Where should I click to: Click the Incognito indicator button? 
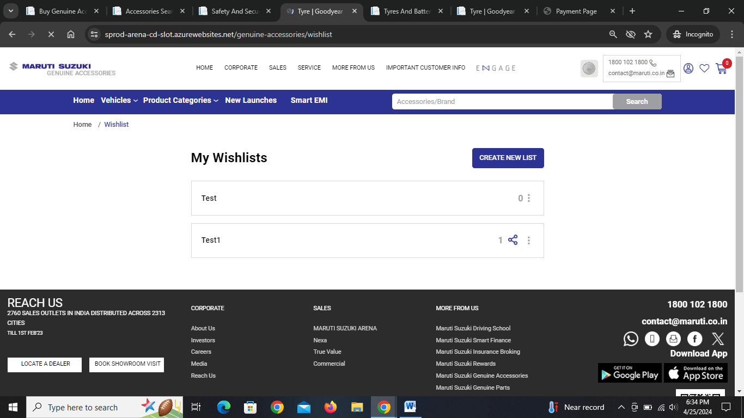tap(693, 34)
